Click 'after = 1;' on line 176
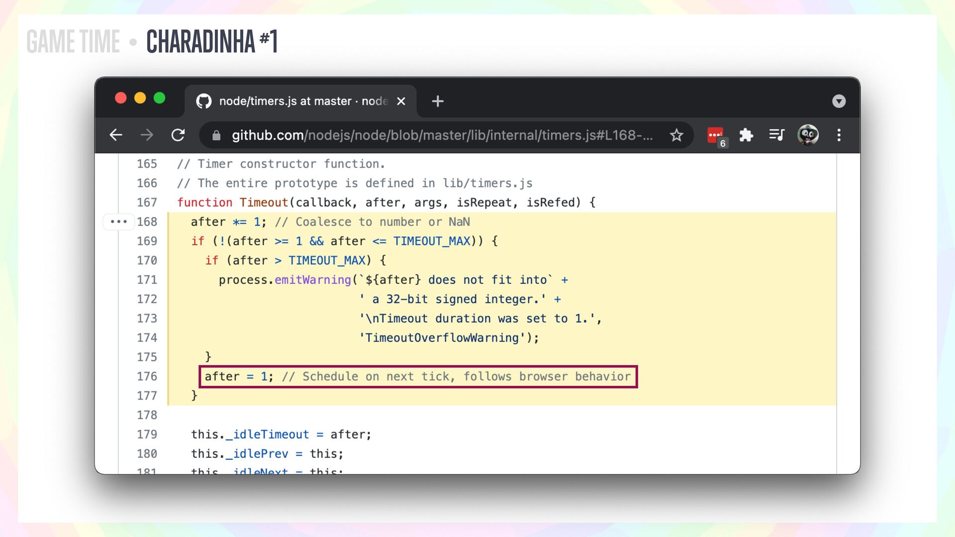The height and width of the screenshot is (537, 955). (239, 376)
